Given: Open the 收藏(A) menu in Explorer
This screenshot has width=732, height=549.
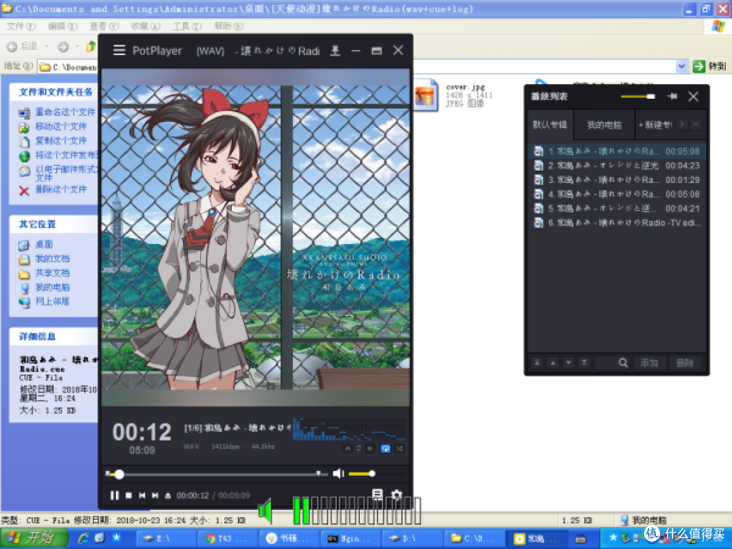Looking at the screenshot, I should [x=146, y=26].
